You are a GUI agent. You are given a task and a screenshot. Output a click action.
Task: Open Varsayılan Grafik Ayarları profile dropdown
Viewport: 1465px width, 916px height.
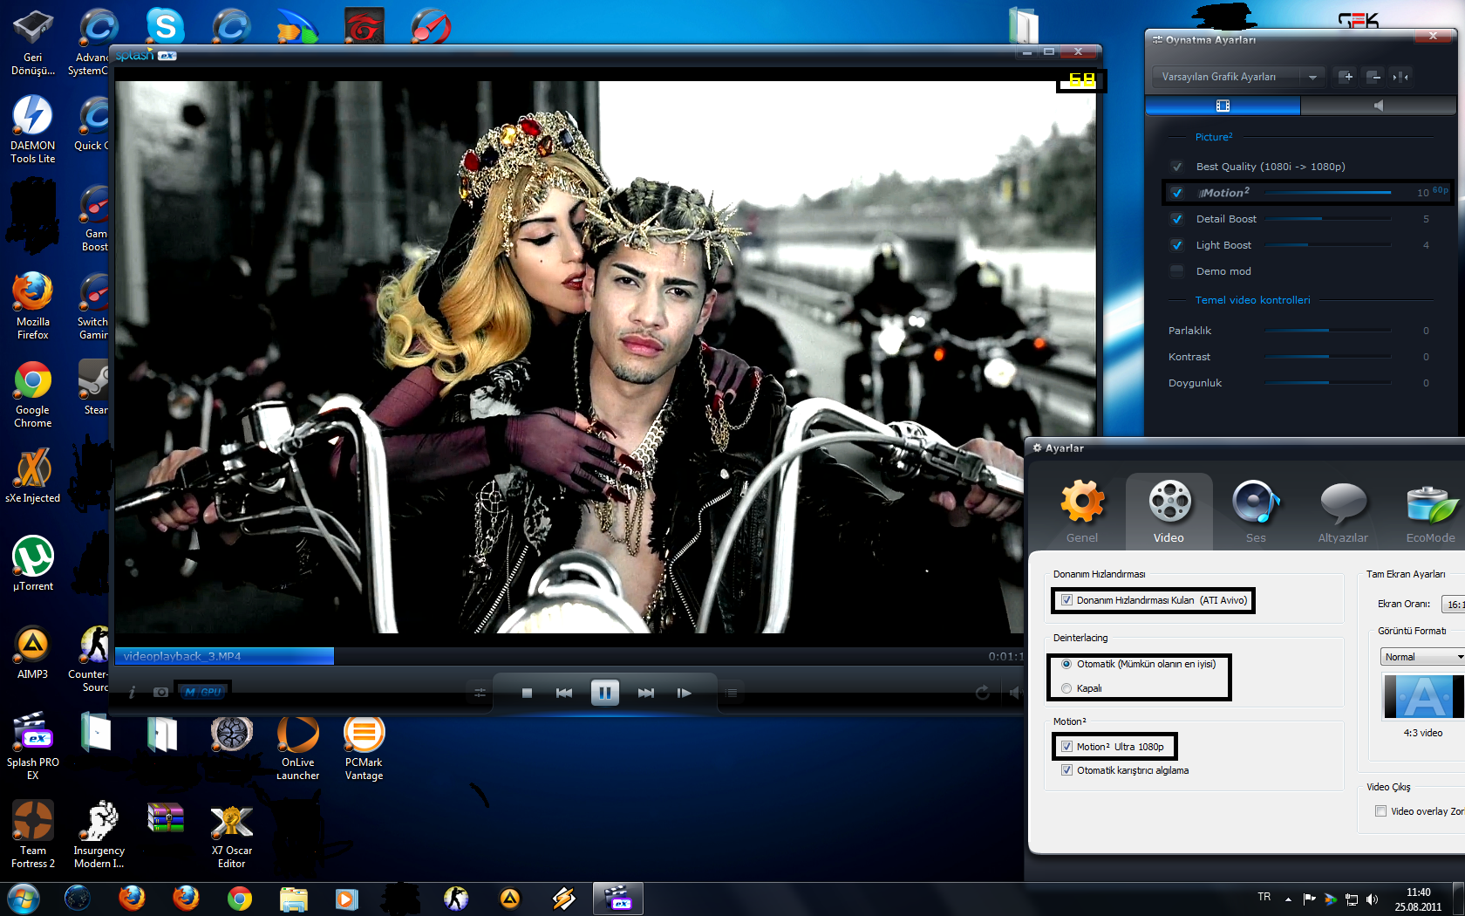[1238, 77]
